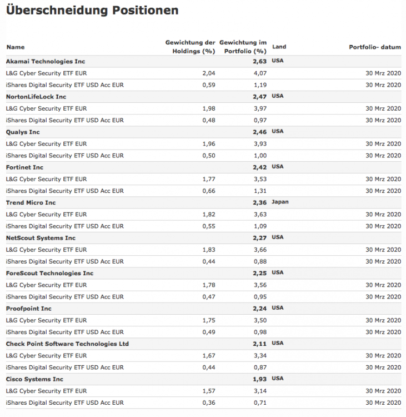Click the Japan country label for Trend Micro

click(x=280, y=202)
